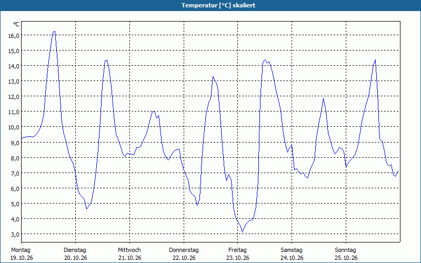421x263 pixels.
Task: Click the "Temperatur [°C] skaliert" title
Action: pos(218,5)
